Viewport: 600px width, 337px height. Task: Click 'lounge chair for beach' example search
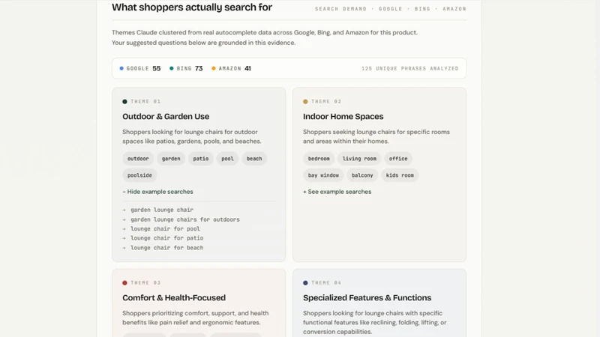click(166, 248)
